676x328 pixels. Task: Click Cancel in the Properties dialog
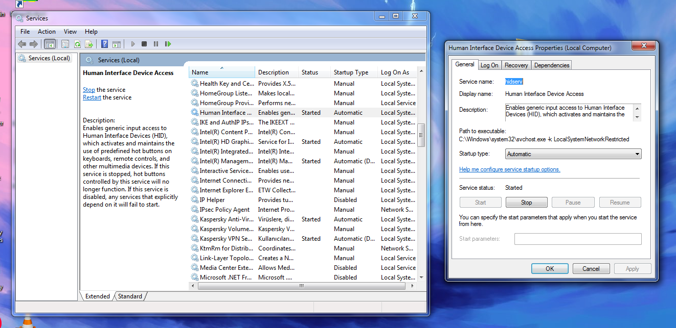(591, 269)
